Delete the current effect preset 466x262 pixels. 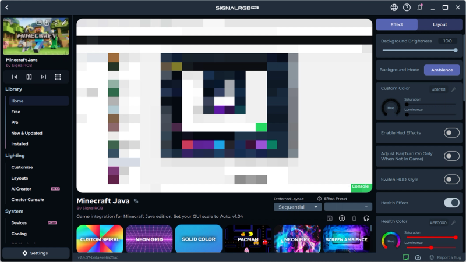click(x=354, y=218)
